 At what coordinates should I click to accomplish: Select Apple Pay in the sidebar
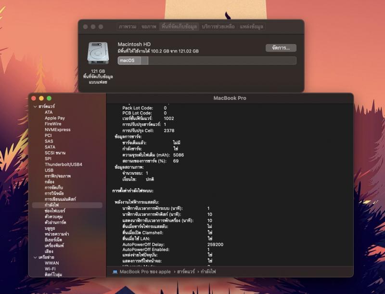[55, 118]
